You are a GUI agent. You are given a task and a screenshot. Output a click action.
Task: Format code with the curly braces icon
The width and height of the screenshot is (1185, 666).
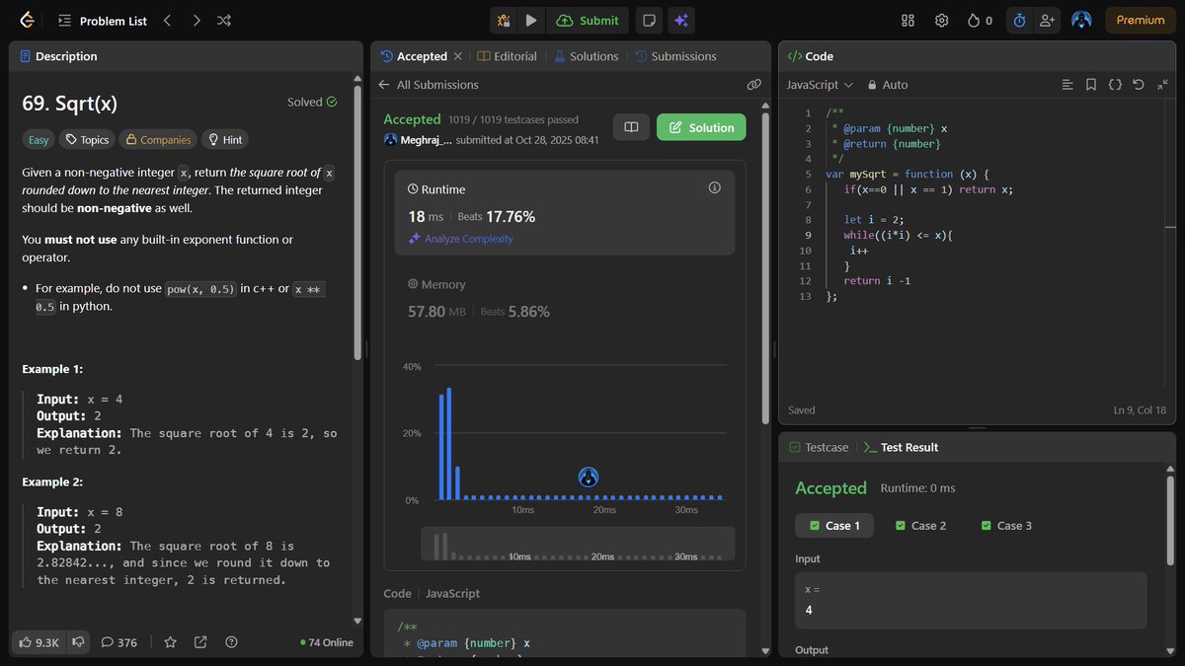[1116, 85]
